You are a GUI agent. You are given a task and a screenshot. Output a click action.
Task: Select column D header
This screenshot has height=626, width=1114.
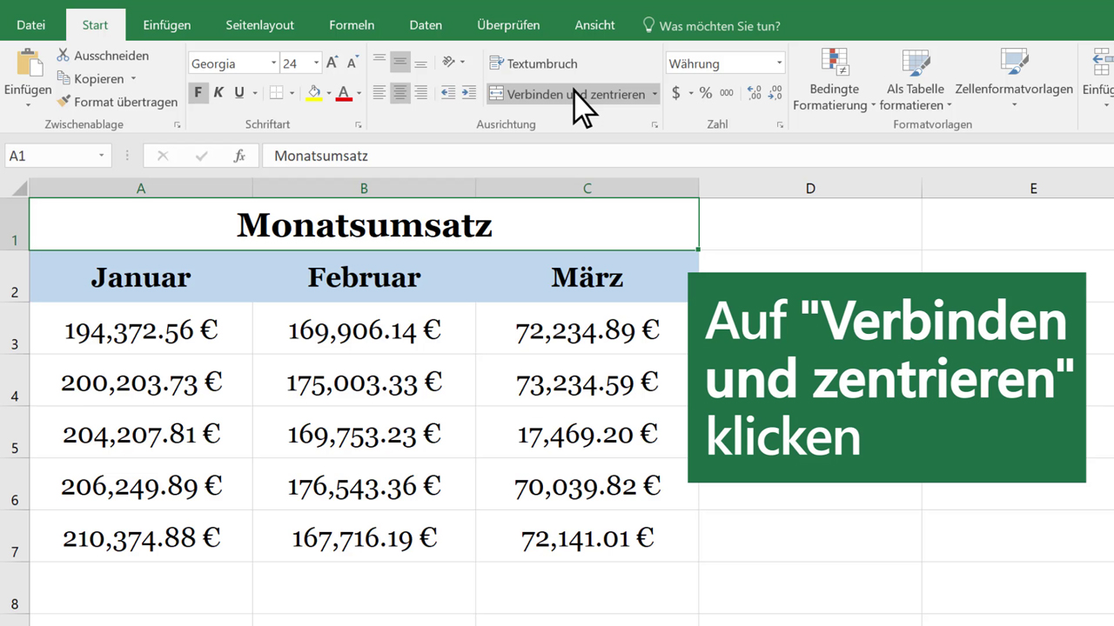[x=810, y=188]
